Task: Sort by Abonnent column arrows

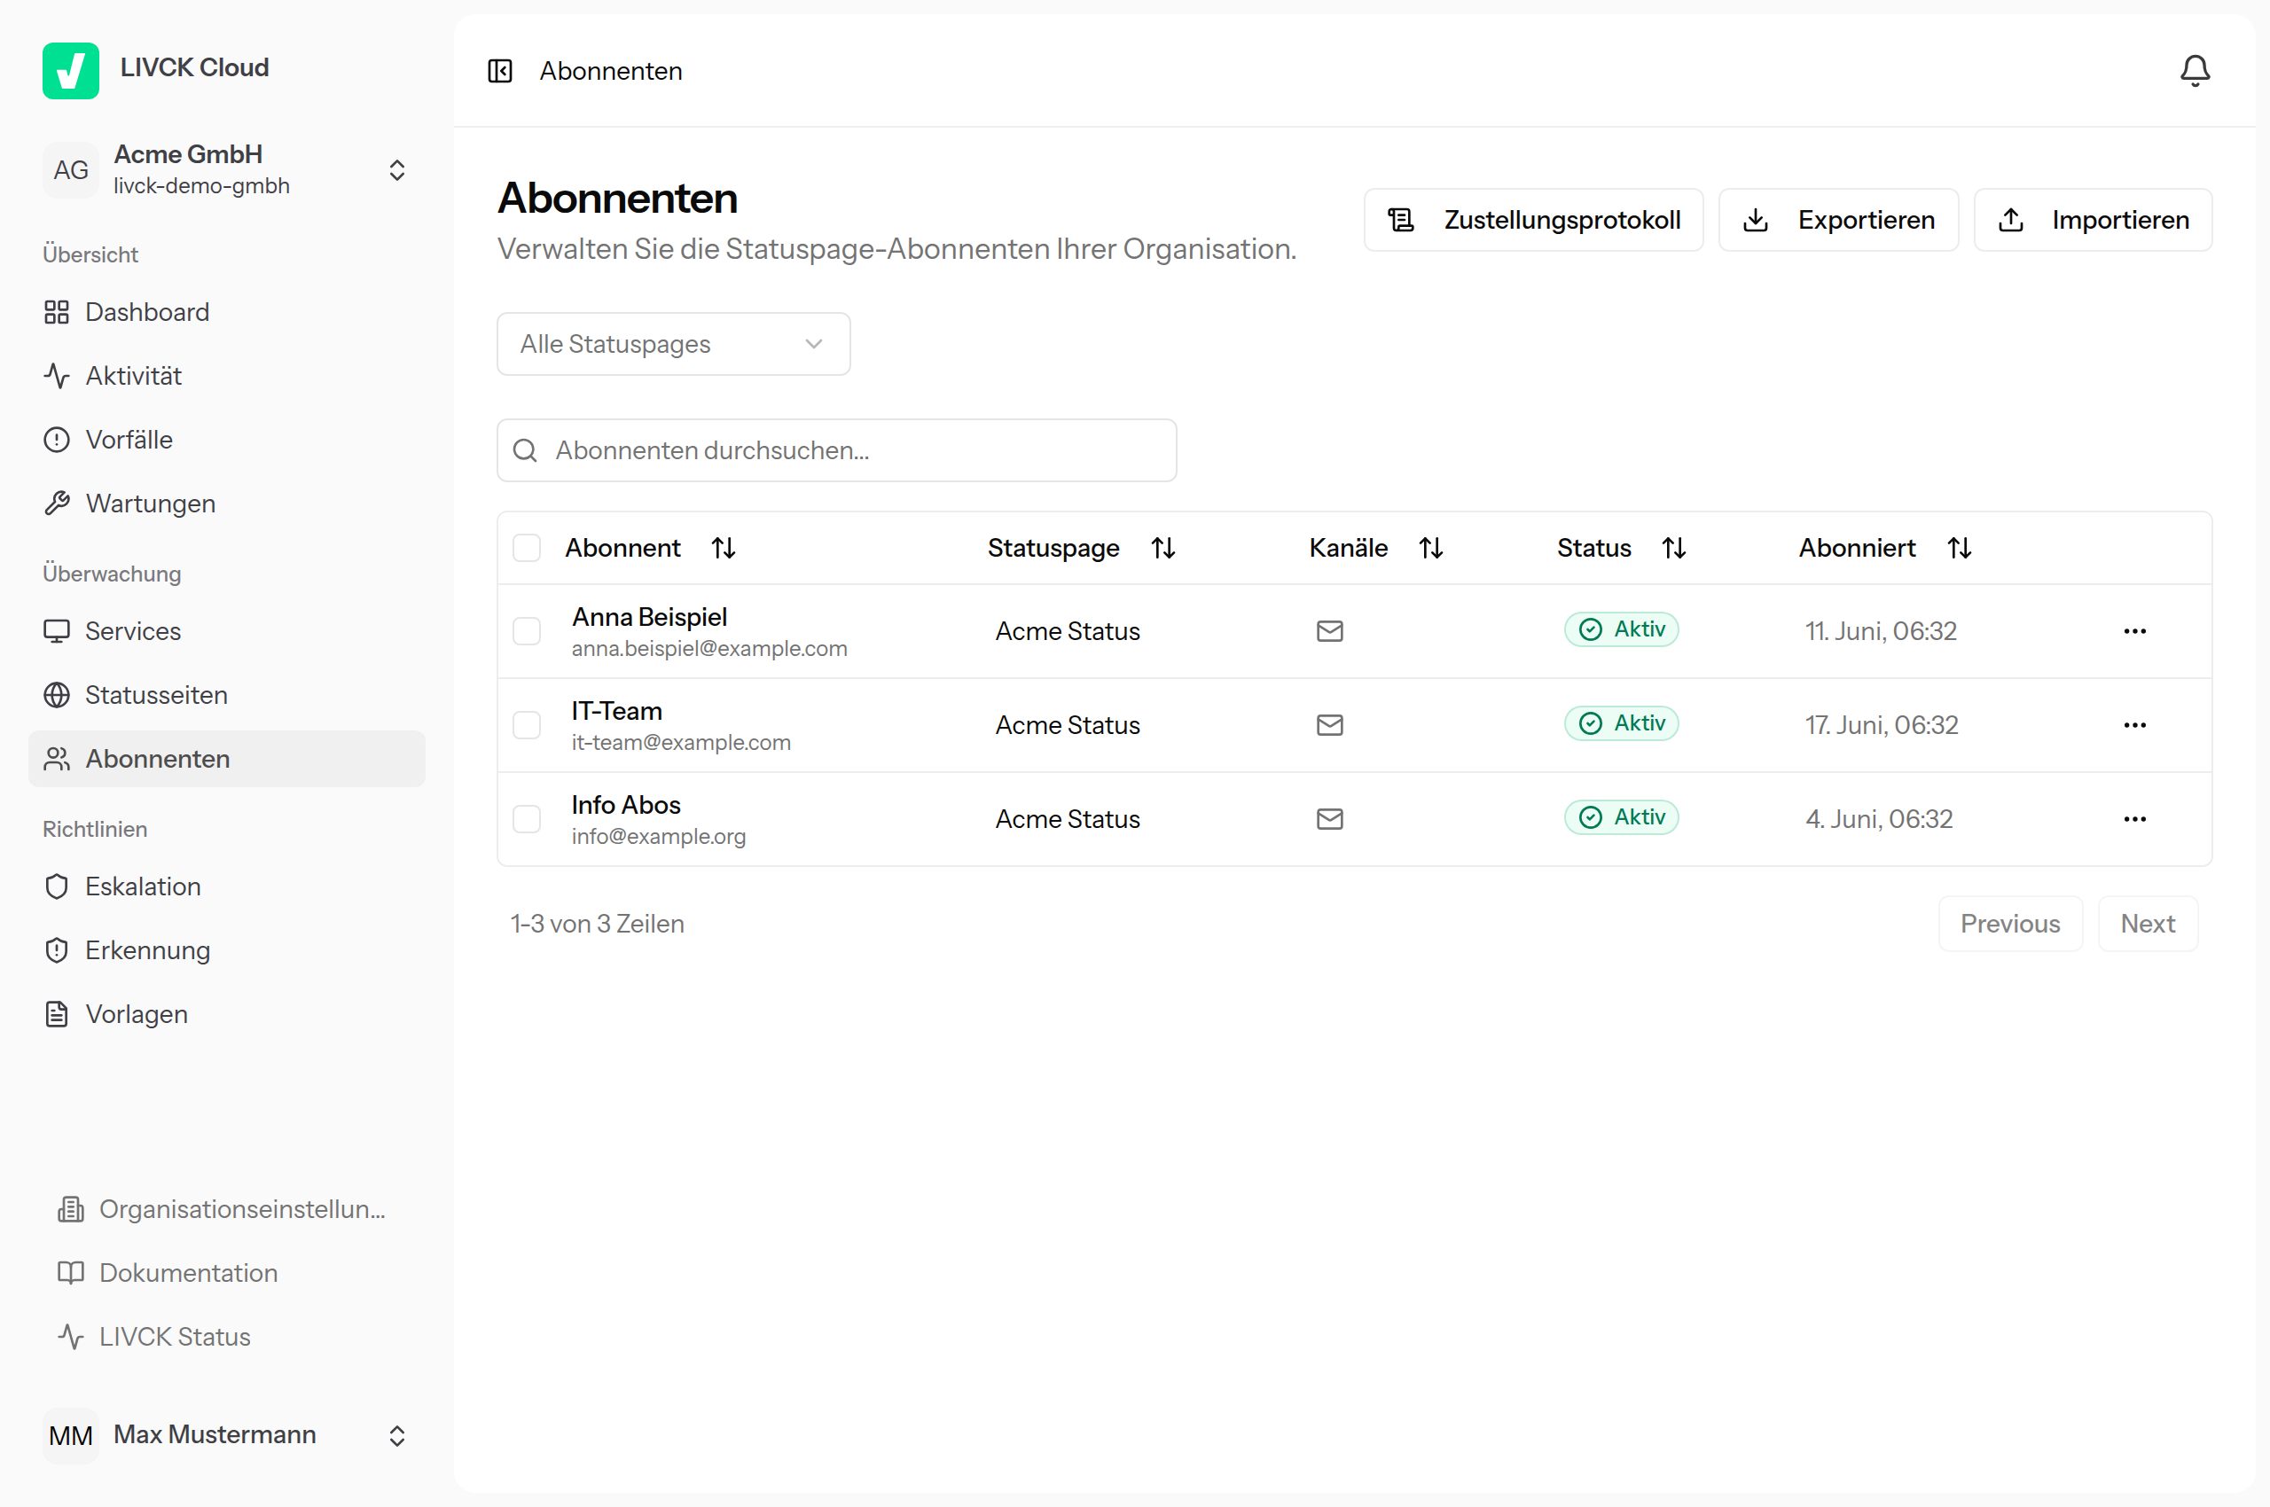Action: point(723,548)
